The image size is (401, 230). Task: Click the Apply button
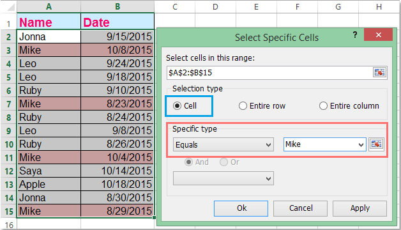click(360, 208)
